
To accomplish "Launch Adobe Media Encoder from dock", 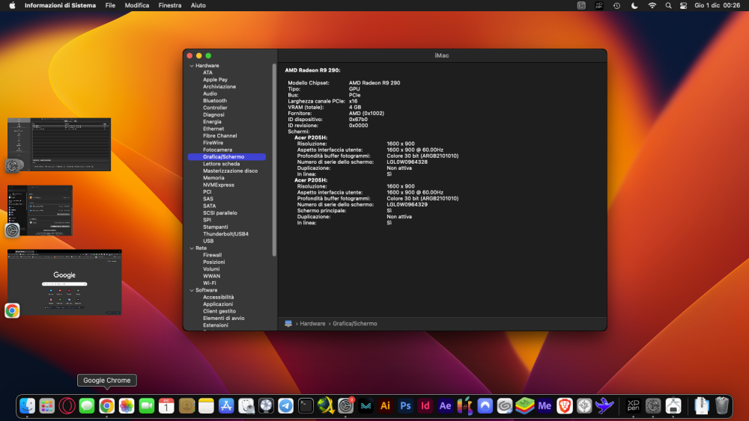I will pos(545,406).
